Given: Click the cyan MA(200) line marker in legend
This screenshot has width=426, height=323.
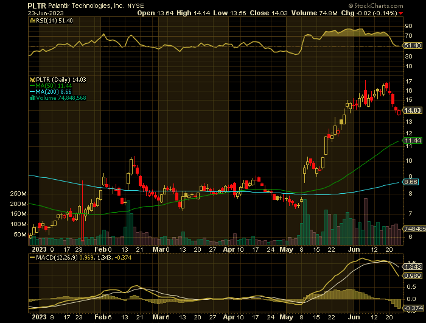Looking at the screenshot, I should coord(32,92).
